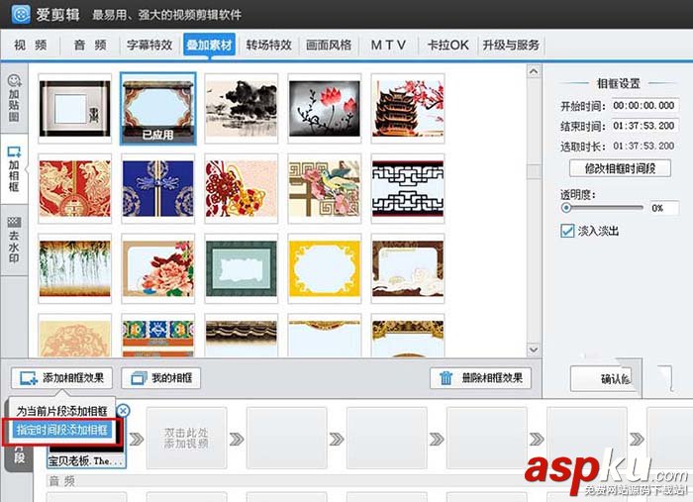Open the MTV tab
Image resolution: width=693 pixels, height=502 pixels.
(388, 46)
